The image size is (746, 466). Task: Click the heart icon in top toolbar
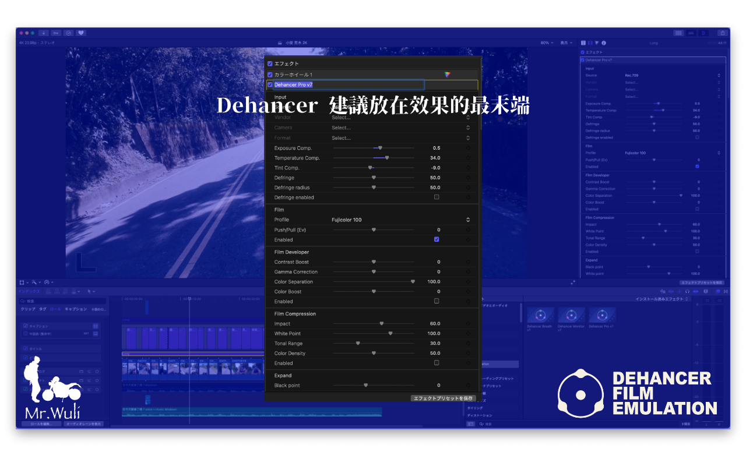click(x=81, y=33)
